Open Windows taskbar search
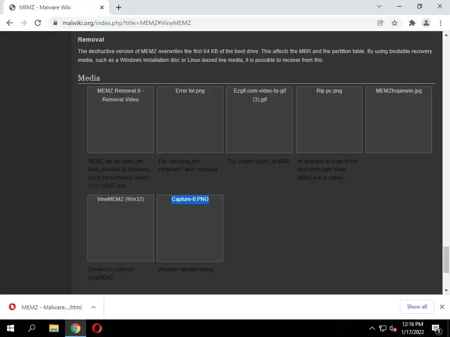450x337 pixels. (32, 328)
